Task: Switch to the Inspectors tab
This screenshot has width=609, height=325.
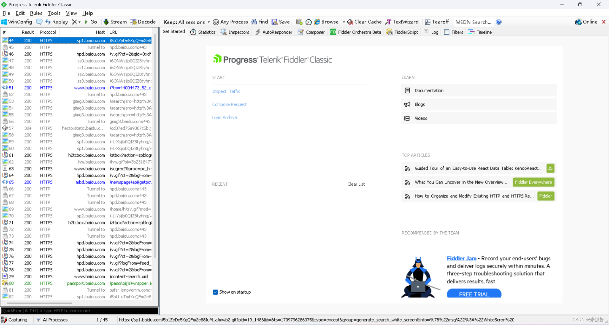Action: pos(235,32)
